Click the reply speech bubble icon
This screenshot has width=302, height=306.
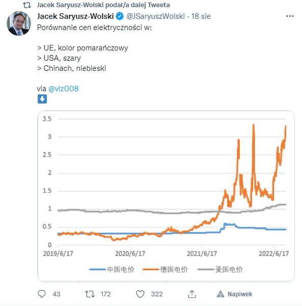(x=42, y=294)
